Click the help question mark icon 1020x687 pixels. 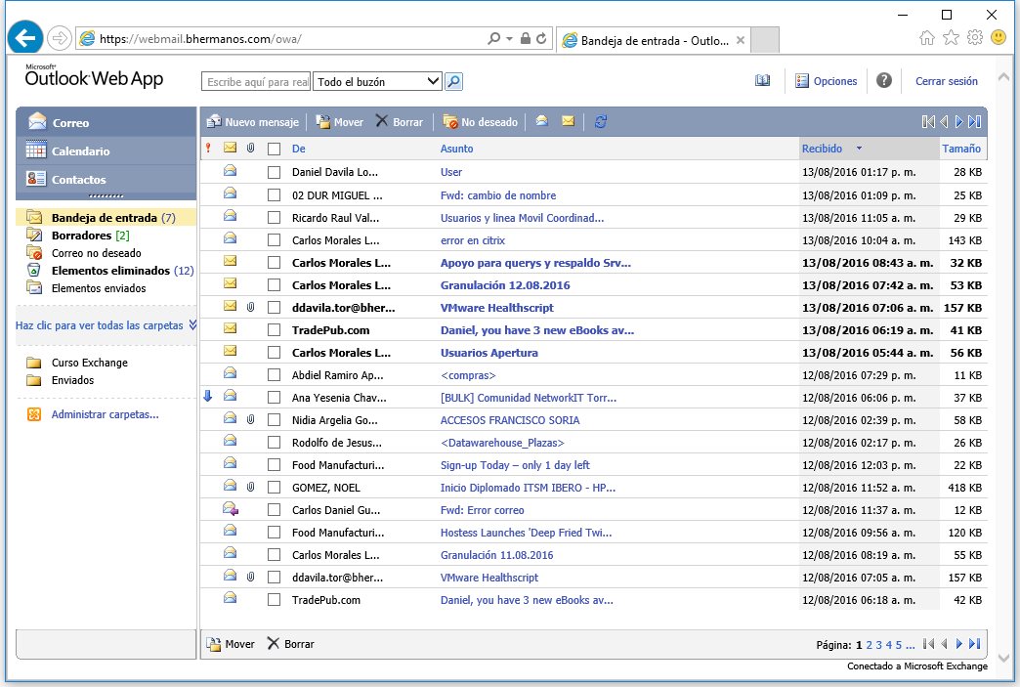coord(883,81)
